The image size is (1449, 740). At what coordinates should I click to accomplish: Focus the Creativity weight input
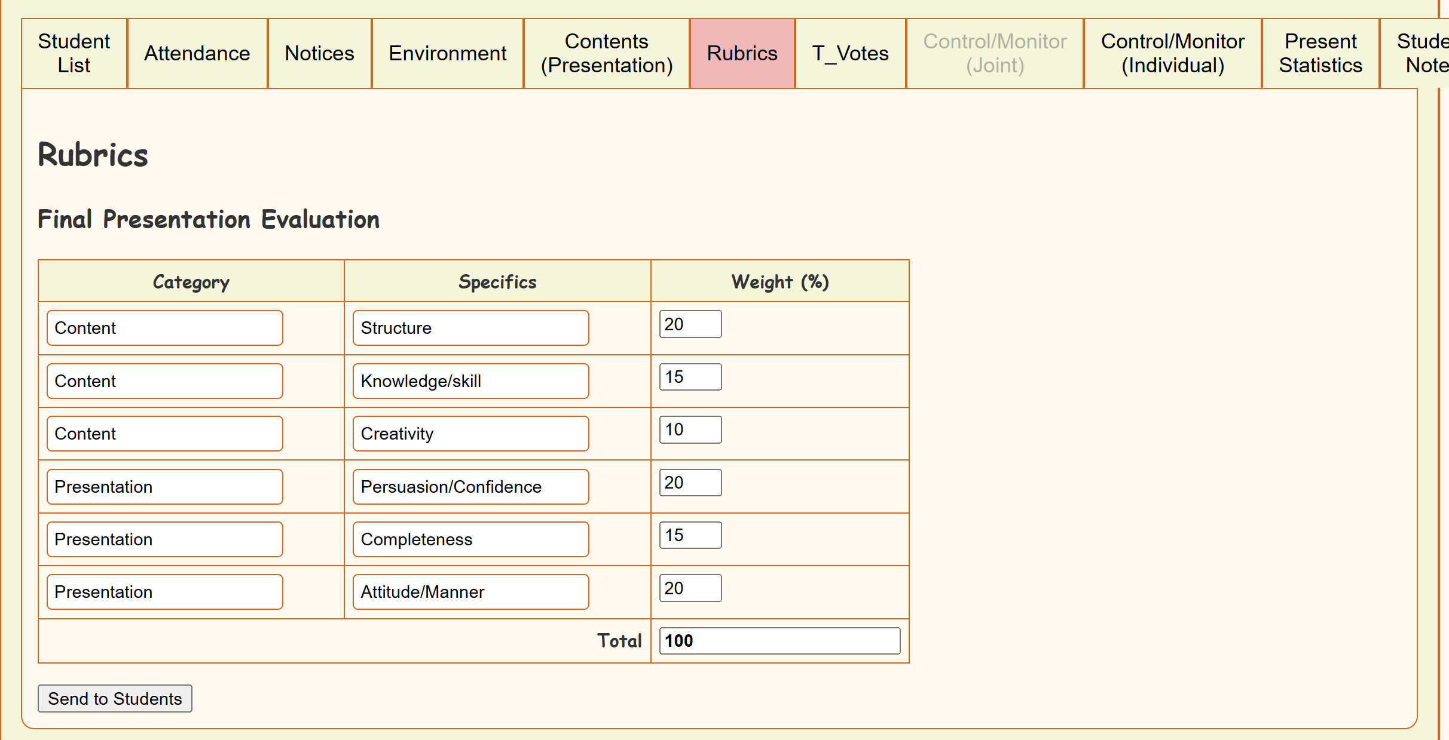pos(690,430)
